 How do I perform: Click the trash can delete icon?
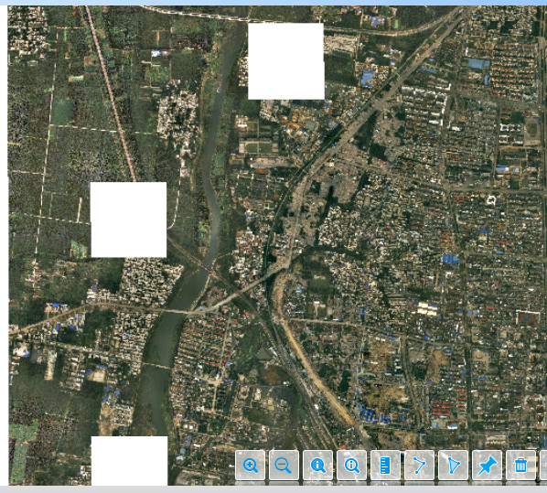(520, 465)
